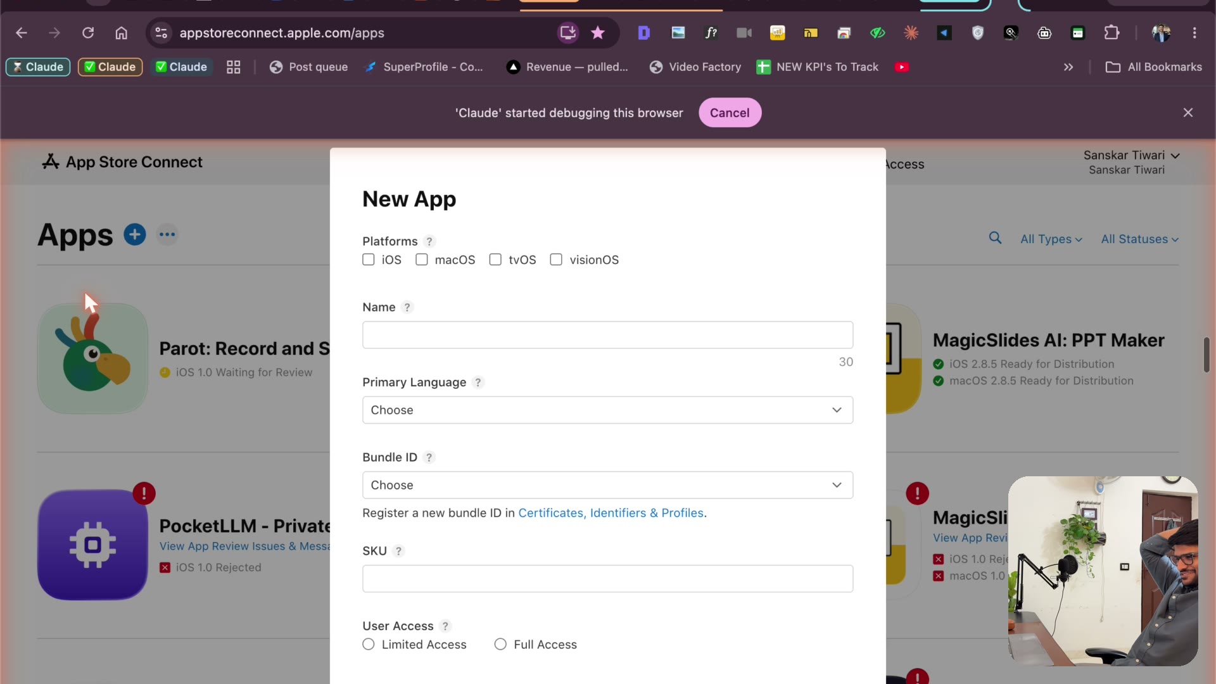Show help for Primary Language

coord(478,383)
